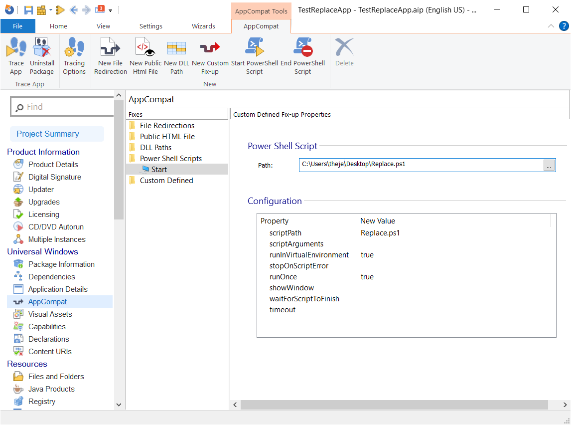This screenshot has width=571, height=425.
Task: Select the Custom Defined folder in Fixes
Action: point(166,181)
